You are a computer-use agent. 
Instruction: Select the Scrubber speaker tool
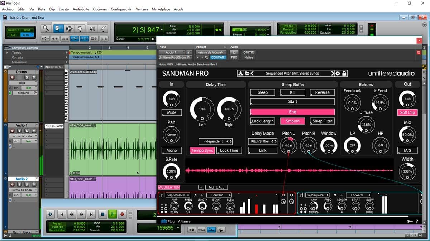[92, 29]
